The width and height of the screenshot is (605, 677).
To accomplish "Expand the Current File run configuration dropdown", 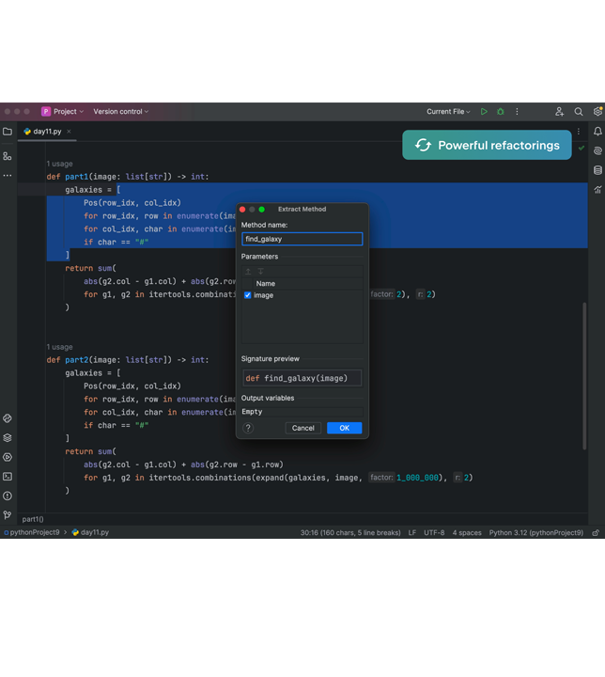I will click(x=448, y=112).
